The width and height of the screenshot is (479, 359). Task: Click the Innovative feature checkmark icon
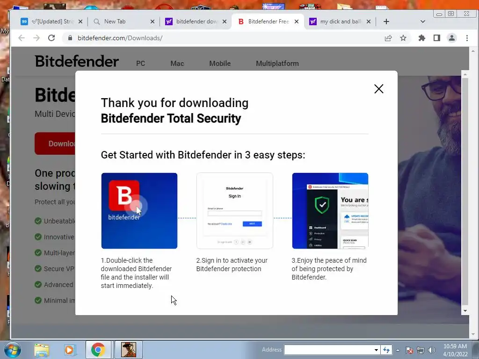coord(38,237)
